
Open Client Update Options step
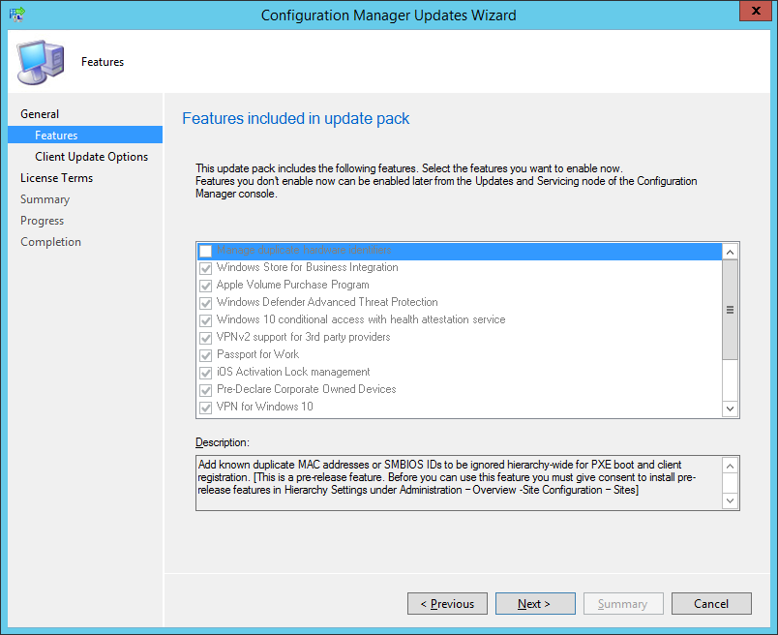pyautogui.click(x=91, y=157)
